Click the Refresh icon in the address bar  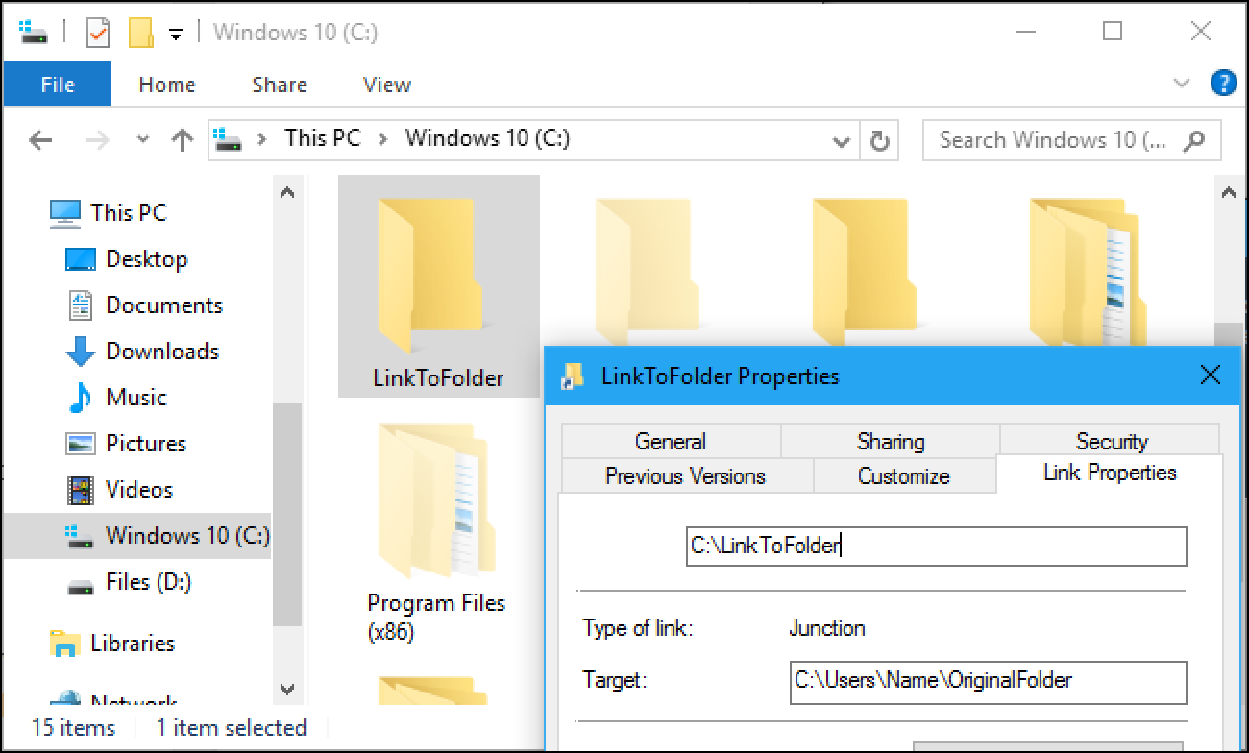880,140
